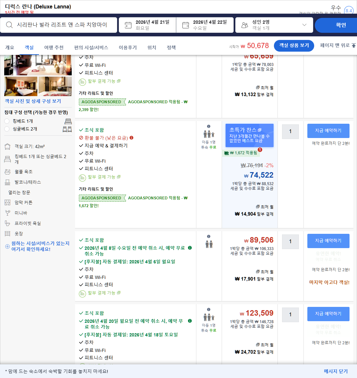
Task: Click the AGODASPONSORED coupon badge with 2,399 할인
Action: [102, 102]
